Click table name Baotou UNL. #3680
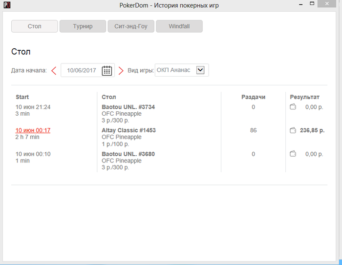Viewport: 342px width, 265px height. pyautogui.click(x=128, y=154)
